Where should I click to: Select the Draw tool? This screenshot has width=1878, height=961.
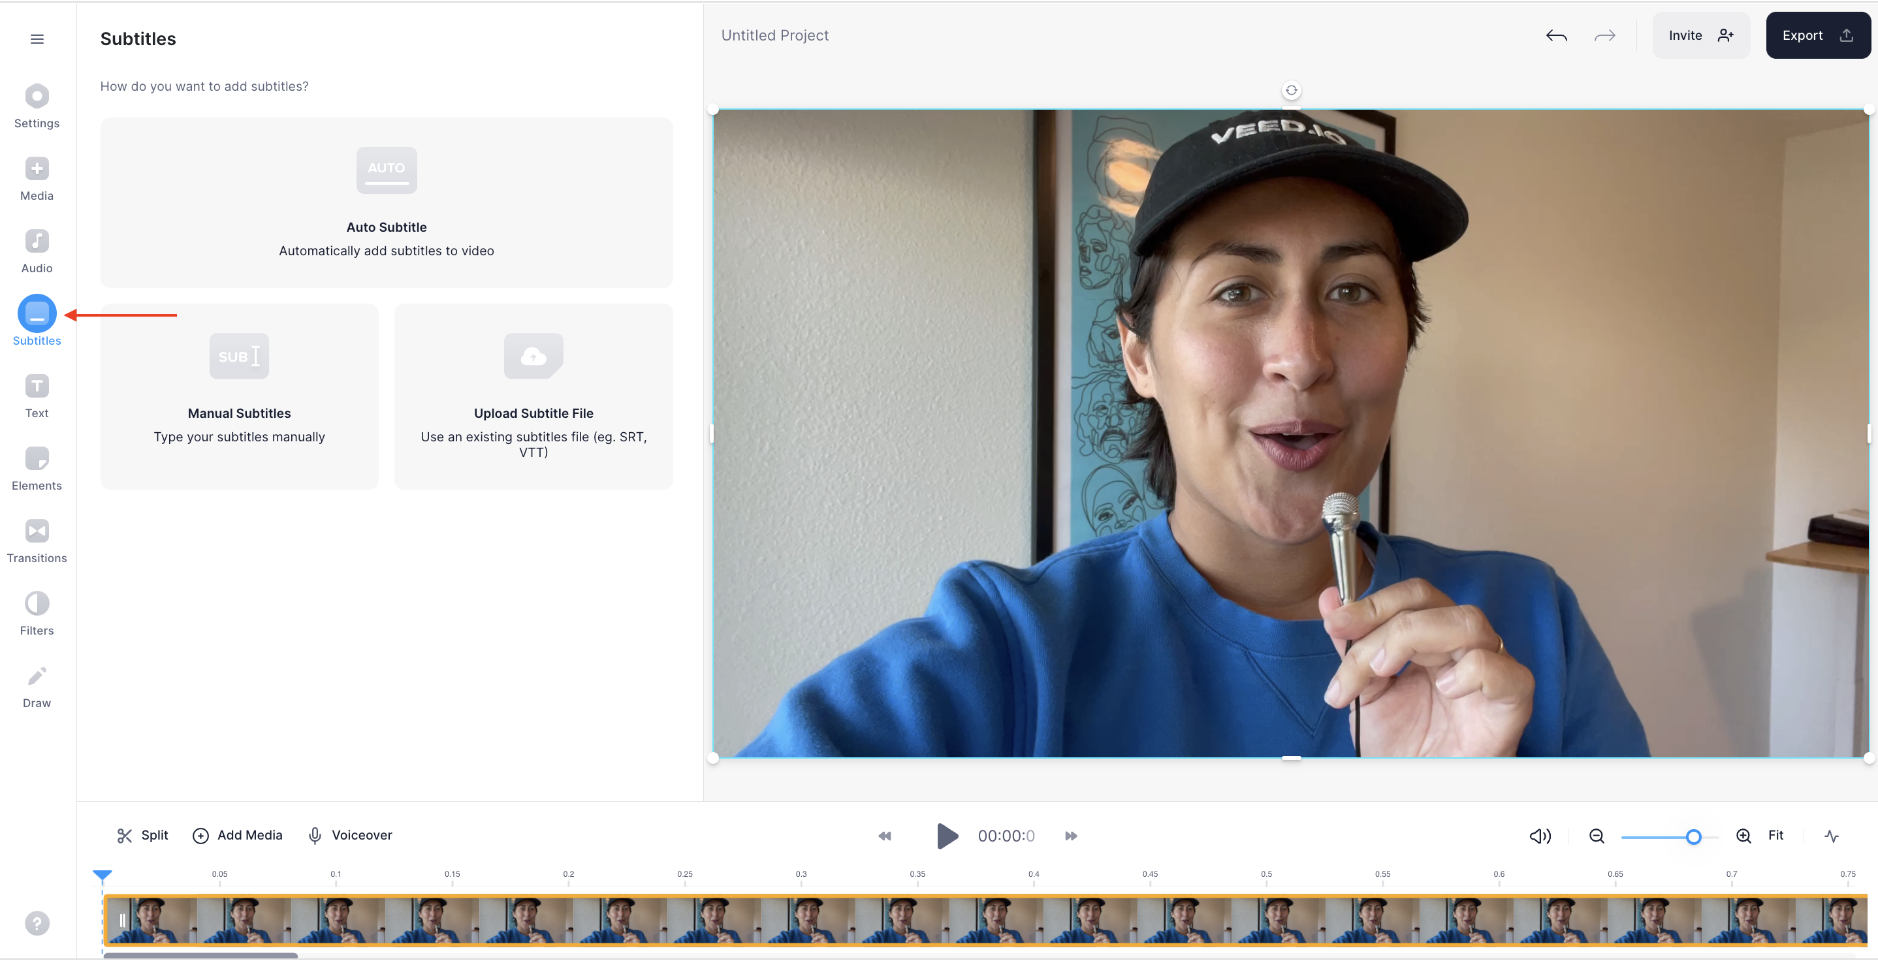click(37, 675)
